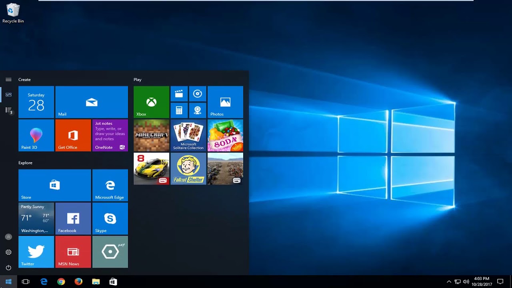The height and width of the screenshot is (288, 512).
Task: Open Task View on the taskbar
Action: 26,282
